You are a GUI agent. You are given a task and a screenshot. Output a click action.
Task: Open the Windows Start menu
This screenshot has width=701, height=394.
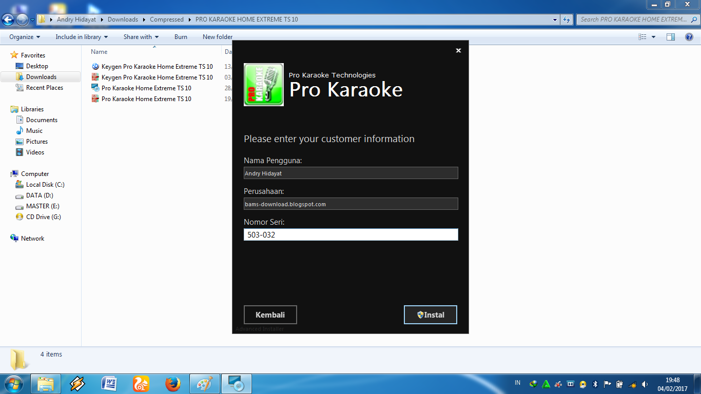(x=13, y=384)
